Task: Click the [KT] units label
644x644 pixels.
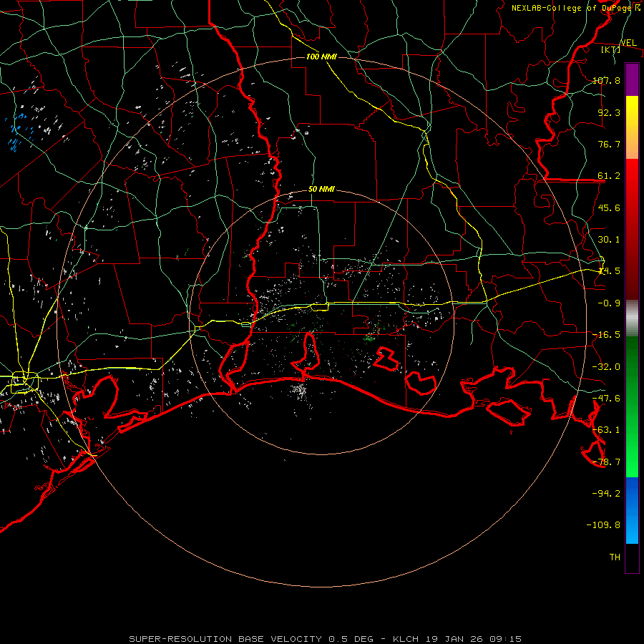Action: click(611, 49)
